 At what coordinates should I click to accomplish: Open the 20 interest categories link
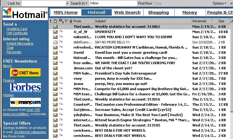30,132
